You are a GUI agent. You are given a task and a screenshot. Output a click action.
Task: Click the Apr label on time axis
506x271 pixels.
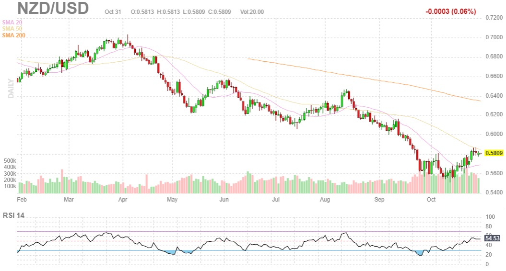tap(123, 200)
